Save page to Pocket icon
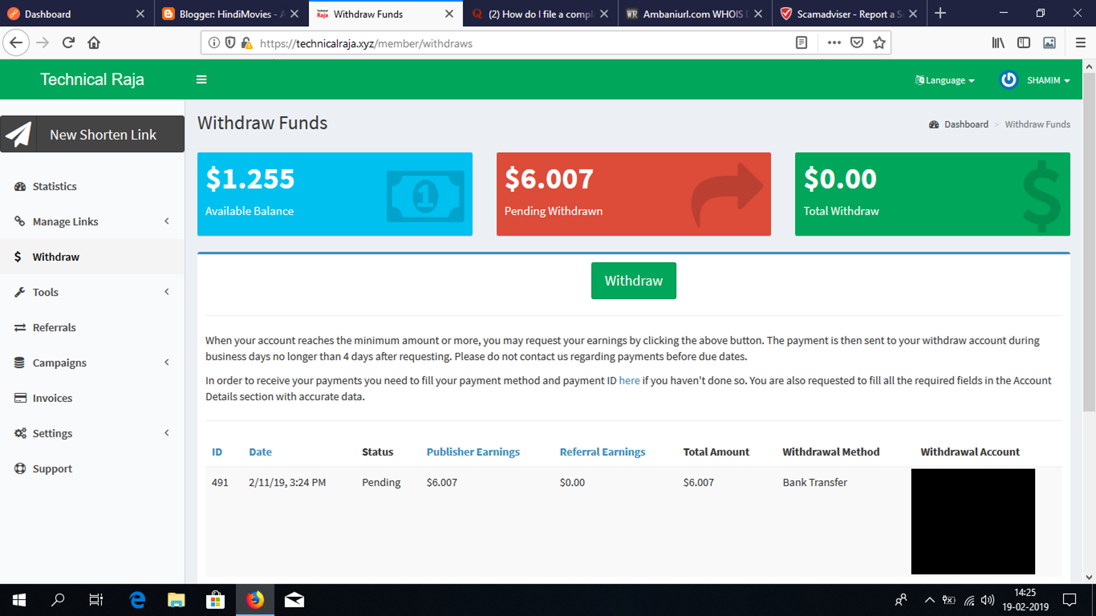This screenshot has width=1096, height=616. click(x=857, y=43)
